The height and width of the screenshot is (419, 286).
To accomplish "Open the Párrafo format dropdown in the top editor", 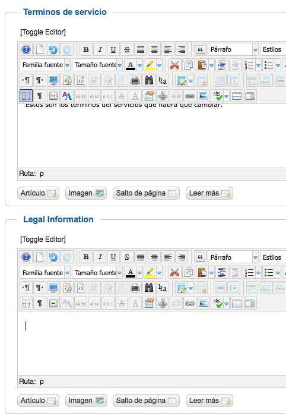I will [233, 49].
